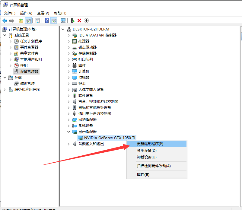This screenshot has height=210, width=242.
Task: Collapse the 显示适配器 category
Action: pyautogui.click(x=68, y=132)
